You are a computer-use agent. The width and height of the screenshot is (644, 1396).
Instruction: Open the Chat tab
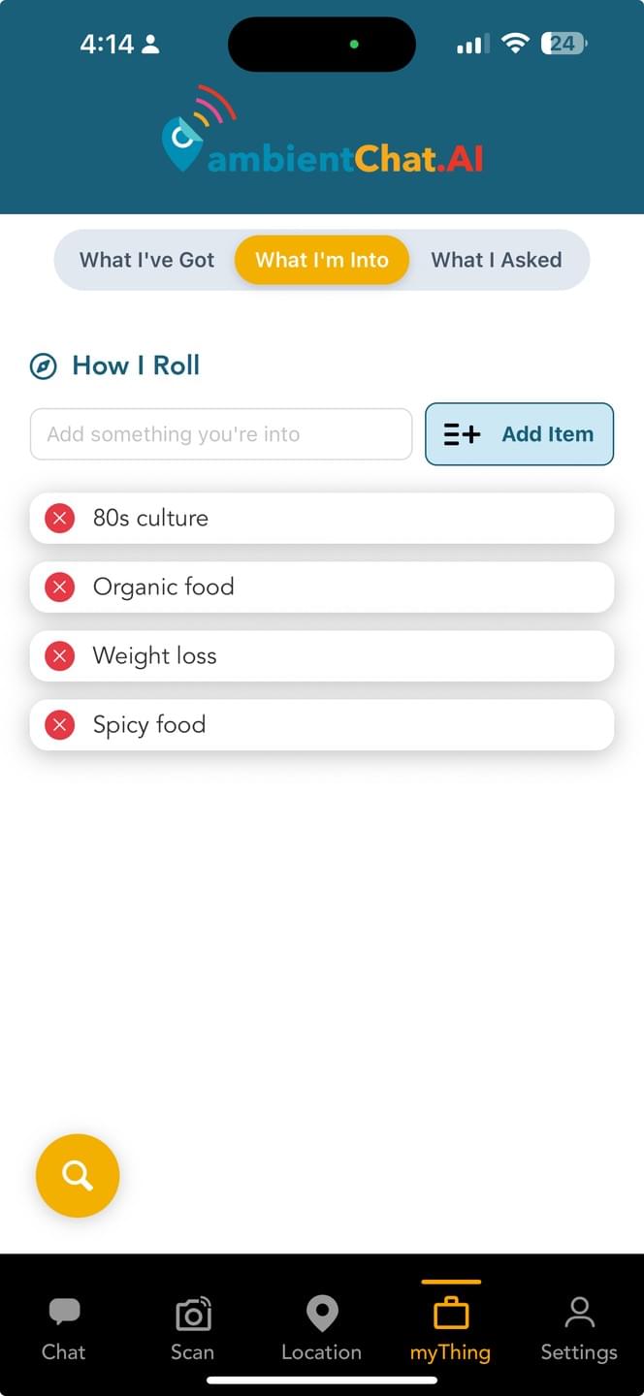click(x=64, y=1329)
